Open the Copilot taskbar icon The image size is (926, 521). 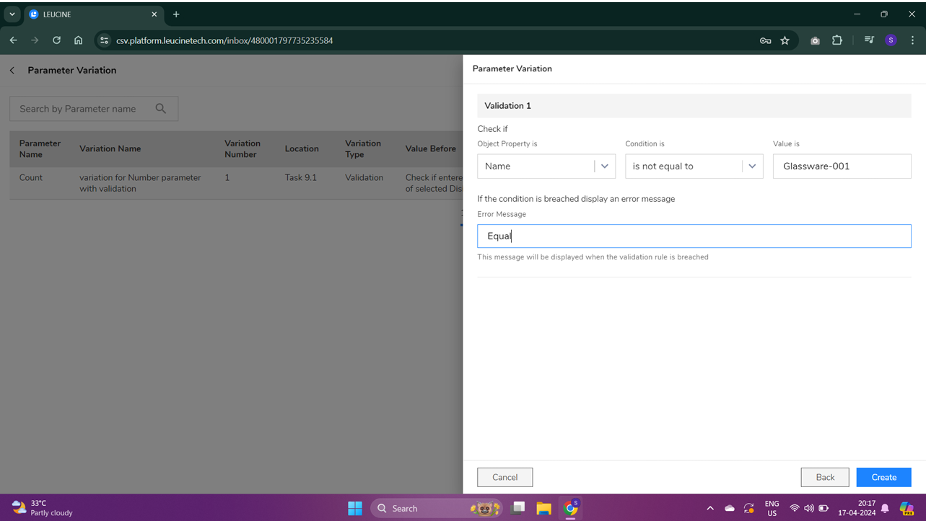pos(907,508)
